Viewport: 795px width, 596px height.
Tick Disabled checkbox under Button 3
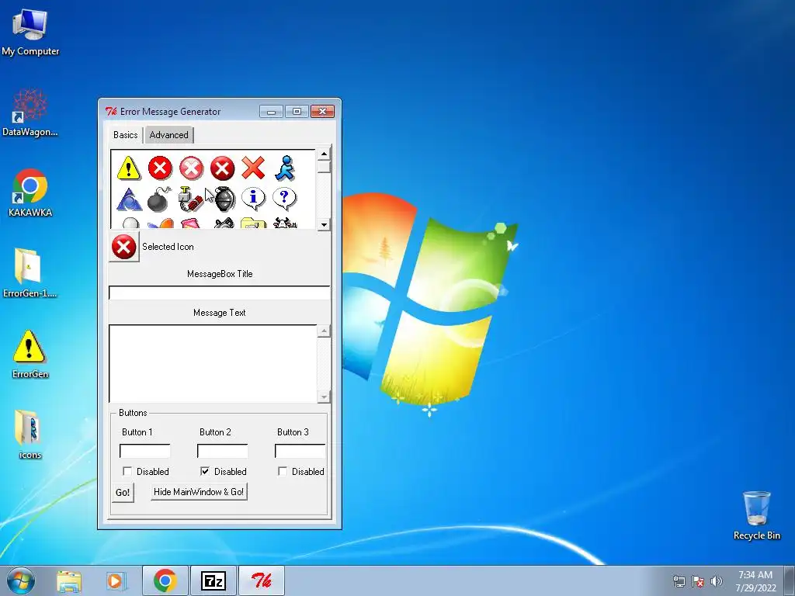pos(283,471)
